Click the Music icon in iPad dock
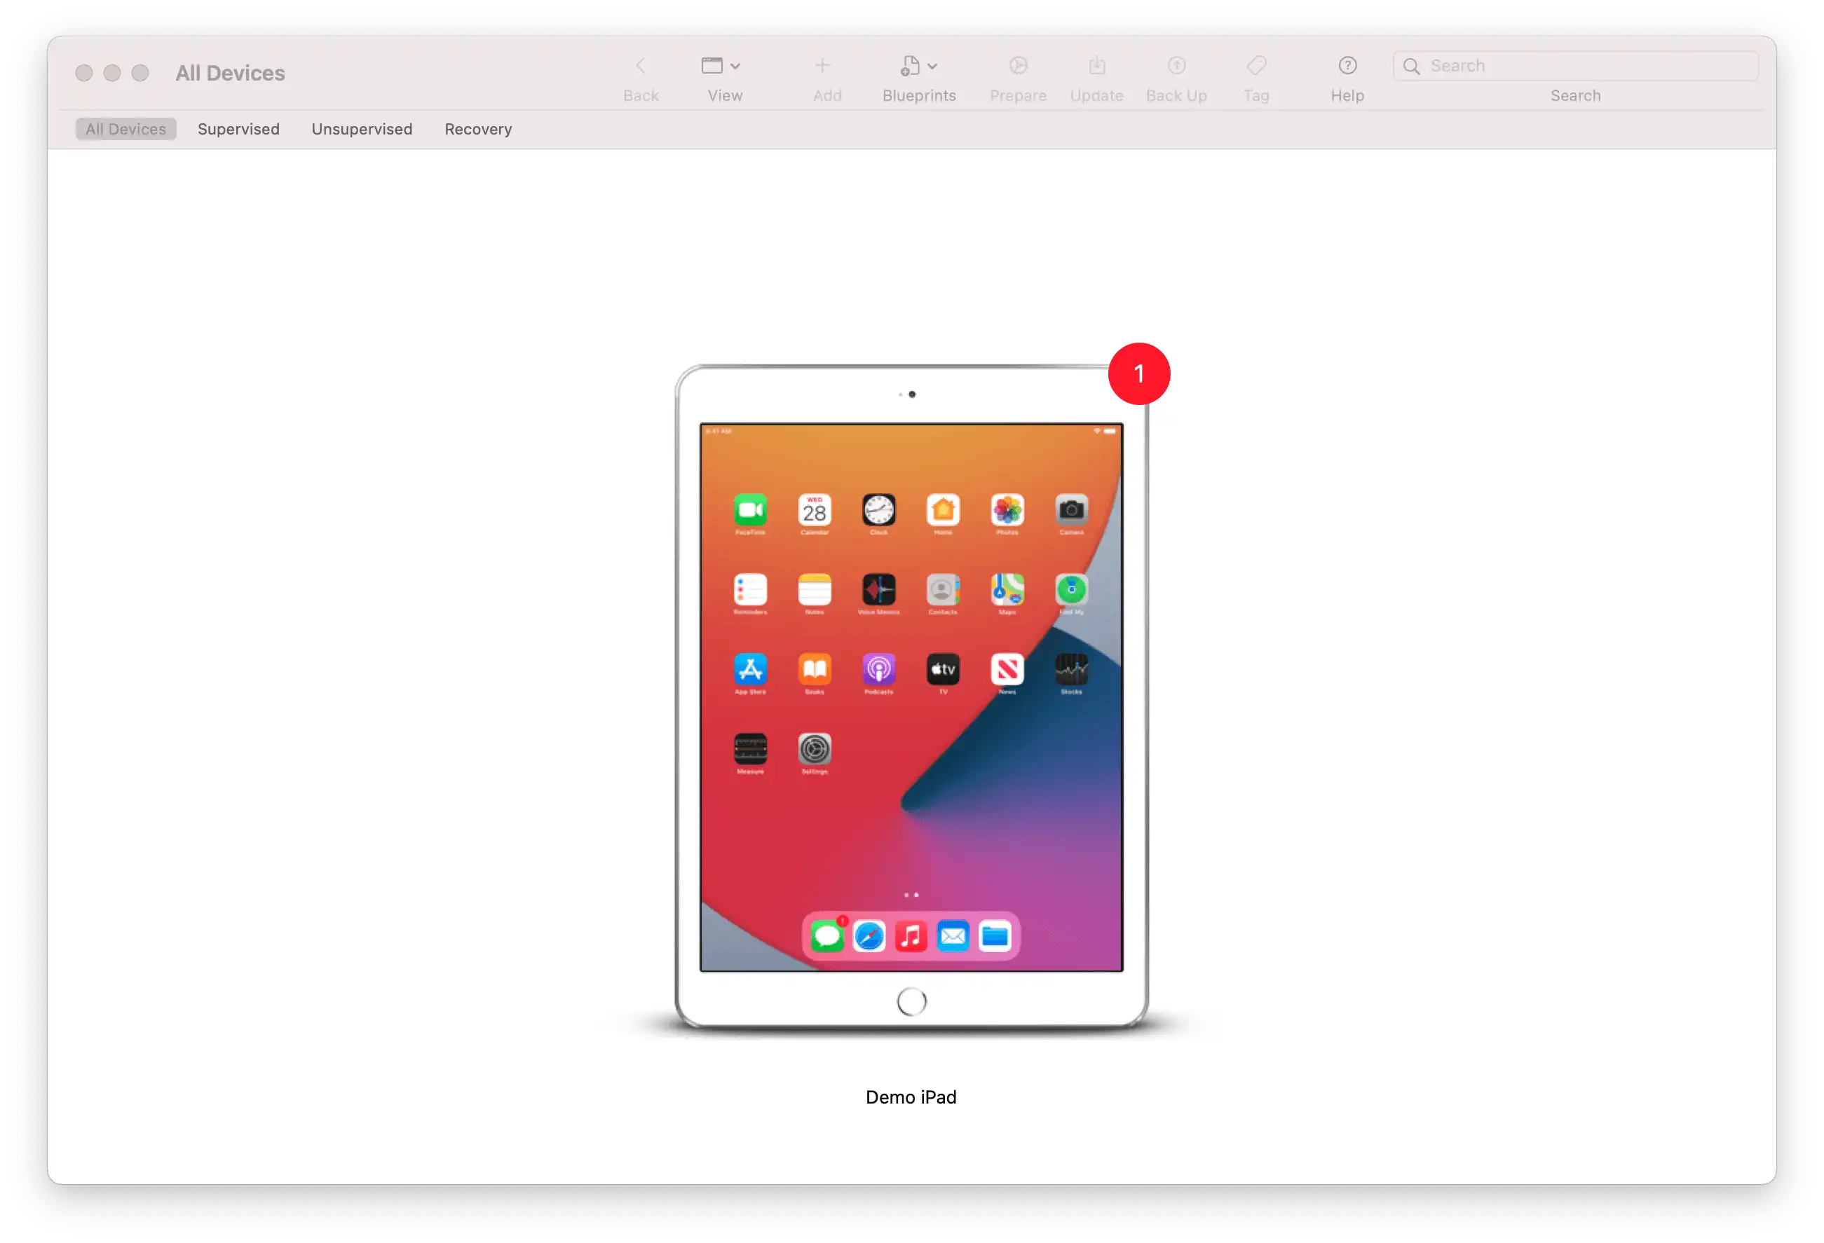1824x1243 pixels. 911,936
